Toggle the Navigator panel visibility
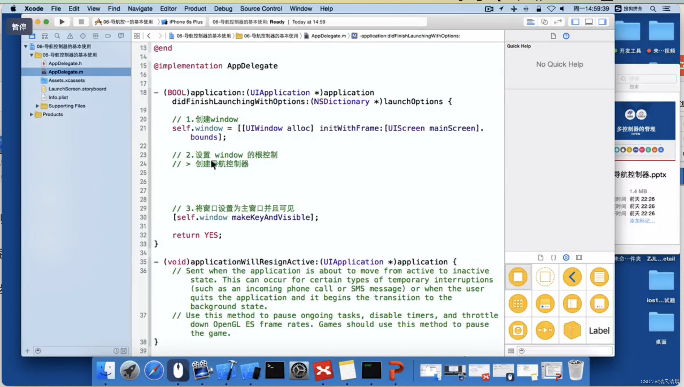Image resolution: width=684 pixels, height=387 pixels. (x=575, y=22)
